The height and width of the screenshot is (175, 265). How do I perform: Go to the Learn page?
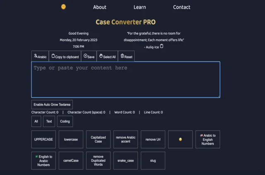(x=140, y=7)
